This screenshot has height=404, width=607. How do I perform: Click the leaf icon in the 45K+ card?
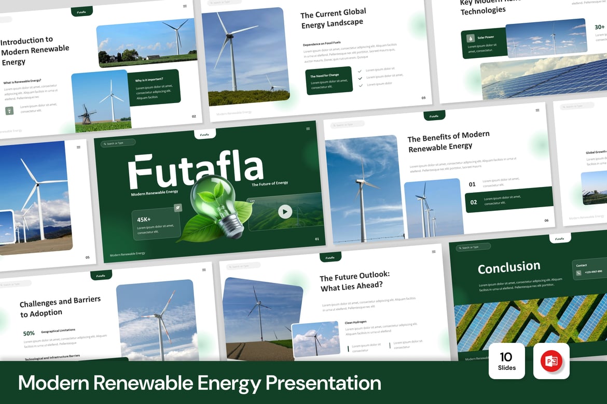point(177,208)
